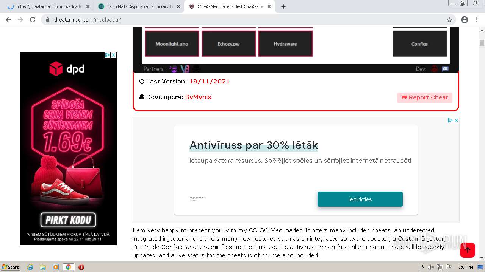
Task: Open the Chrome profile icon
Action: [465, 20]
